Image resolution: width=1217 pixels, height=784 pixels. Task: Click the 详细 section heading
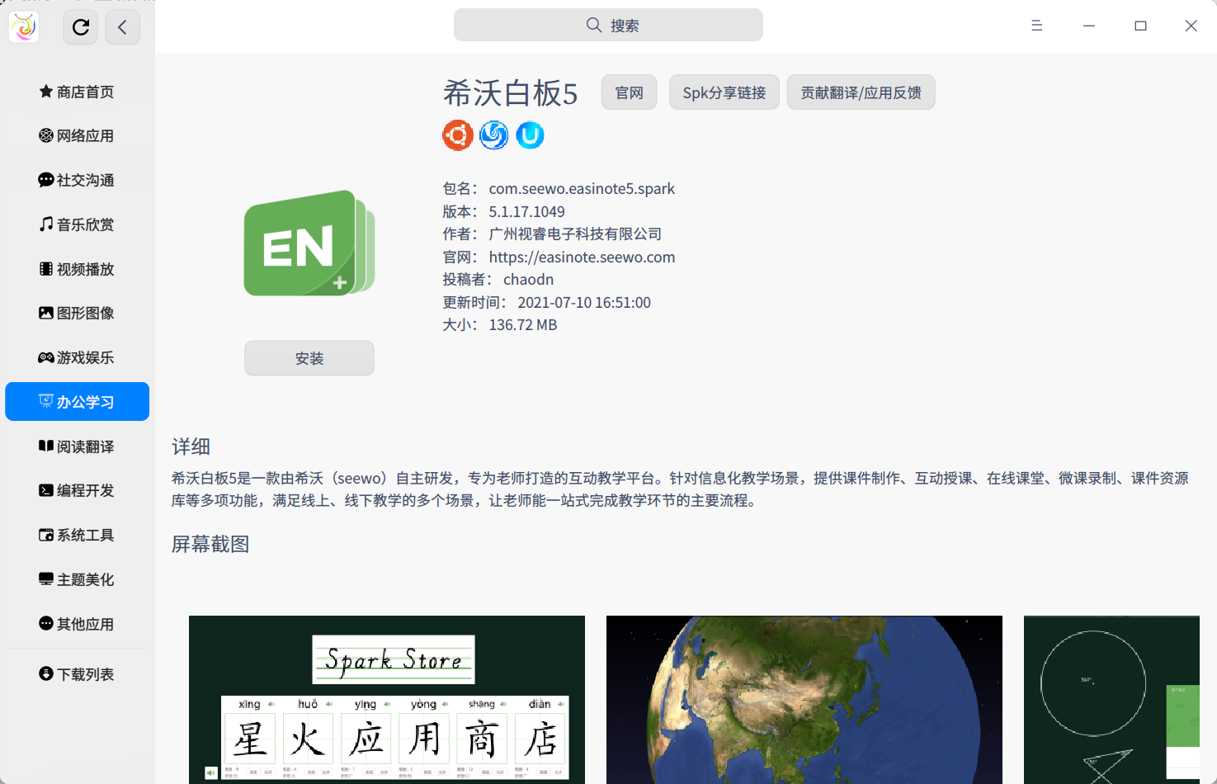[x=191, y=446]
